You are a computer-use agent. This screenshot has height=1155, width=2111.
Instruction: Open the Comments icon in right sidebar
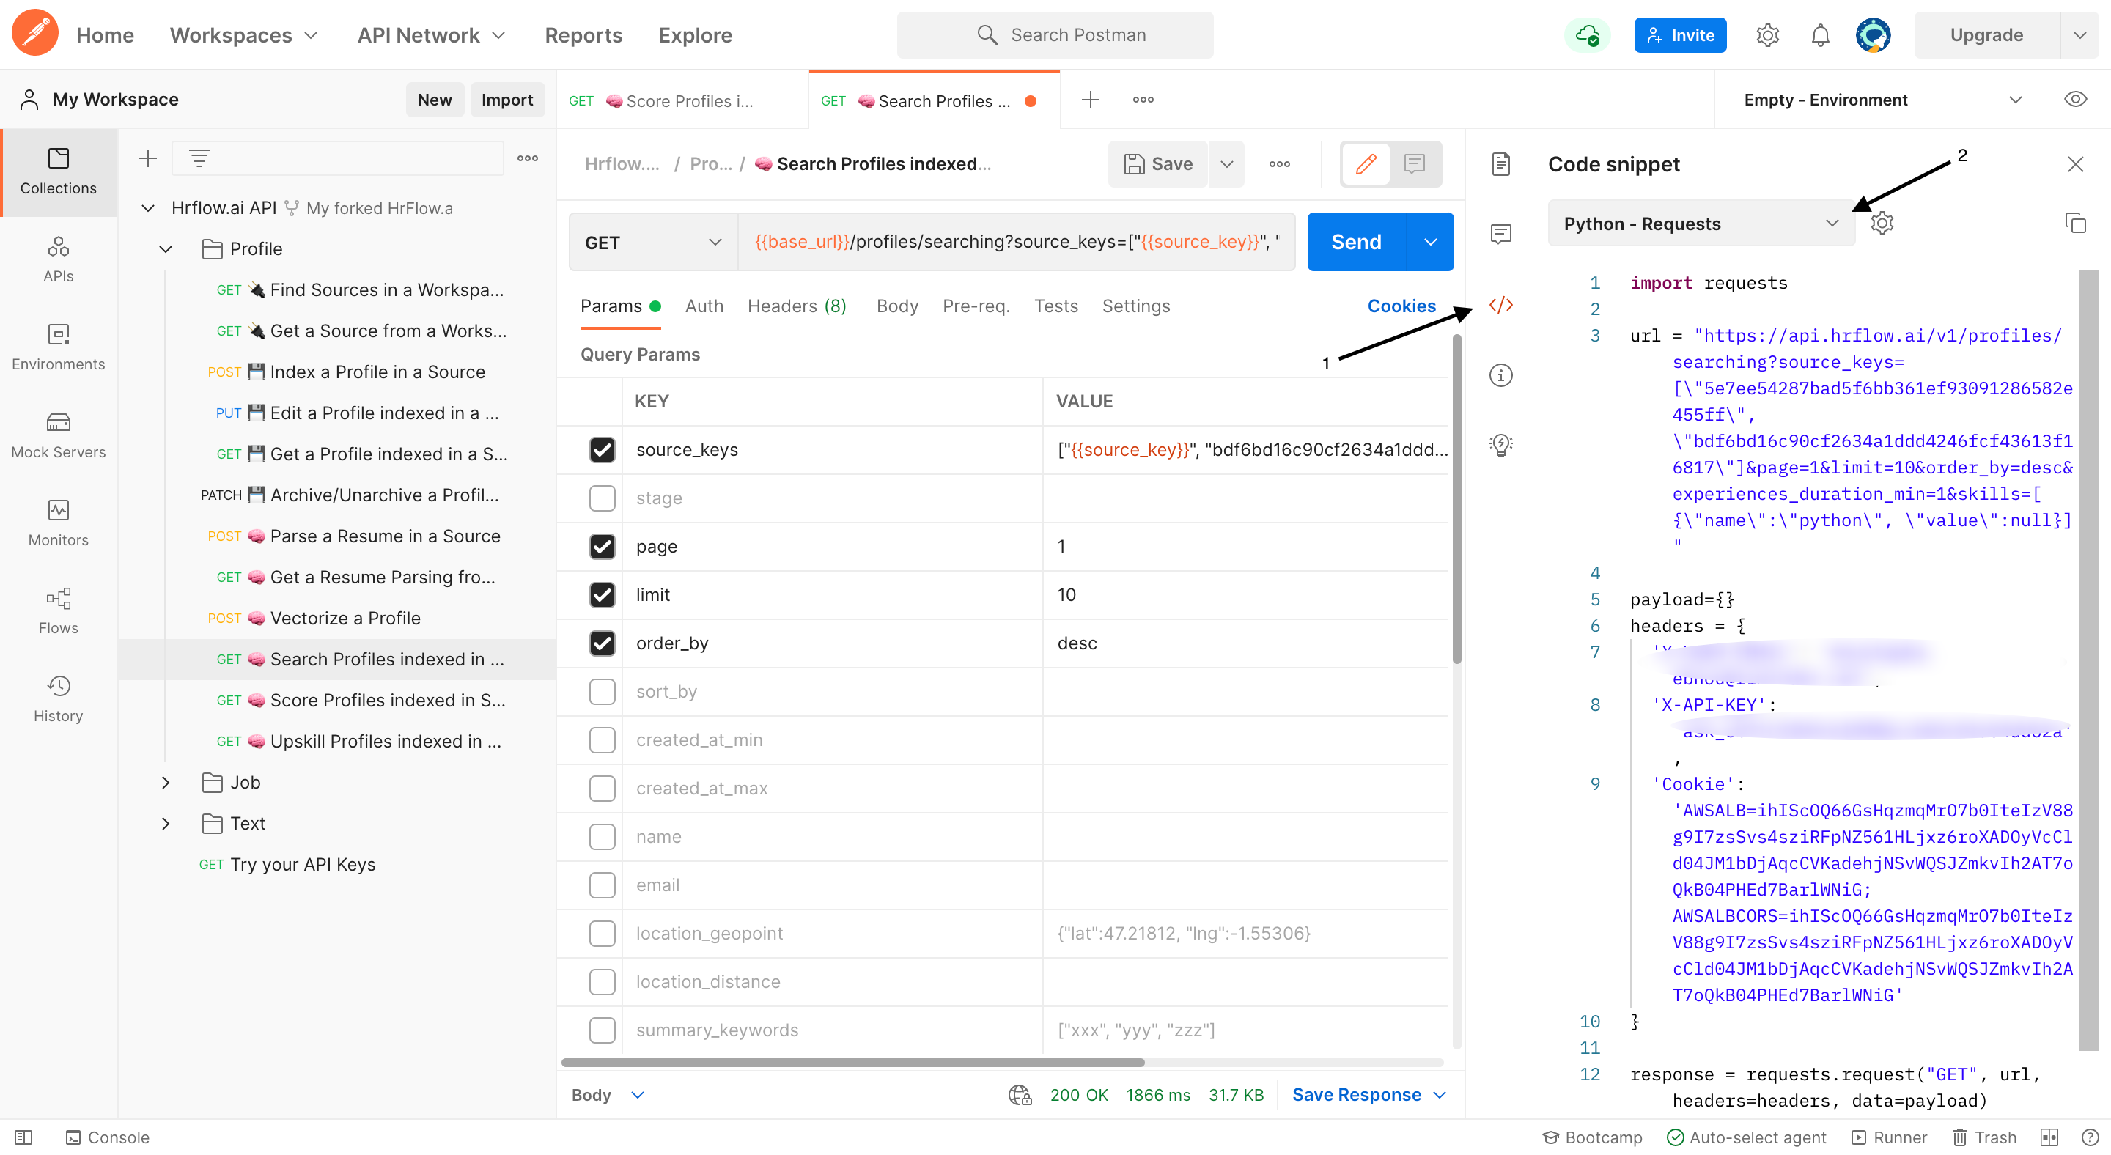pyautogui.click(x=1500, y=235)
